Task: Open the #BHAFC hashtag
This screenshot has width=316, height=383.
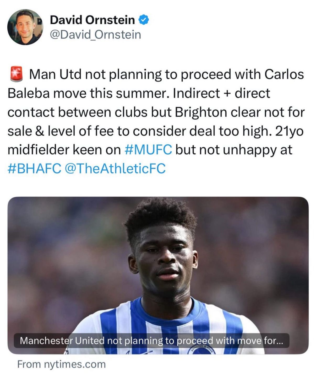Action: click(x=34, y=168)
